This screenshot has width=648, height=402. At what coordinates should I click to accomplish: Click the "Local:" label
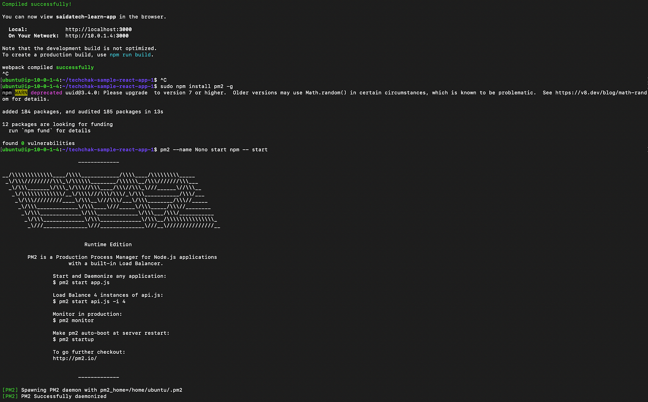18,29
